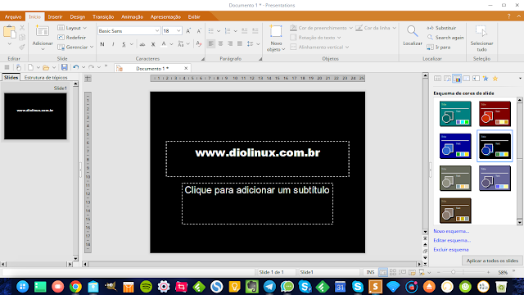524x295 pixels.
Task: Click the Redefinir slide icon
Action: click(61, 38)
